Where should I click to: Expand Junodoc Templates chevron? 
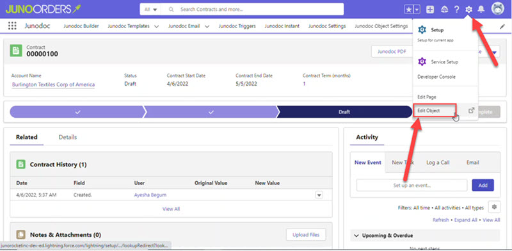[156, 26]
